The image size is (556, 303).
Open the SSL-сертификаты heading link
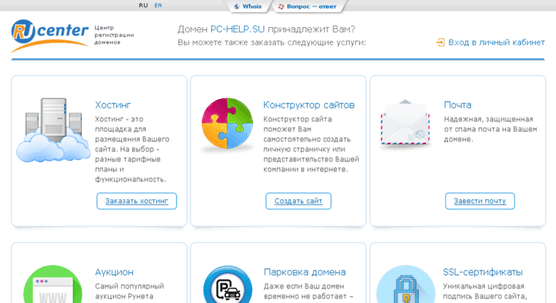point(483,272)
